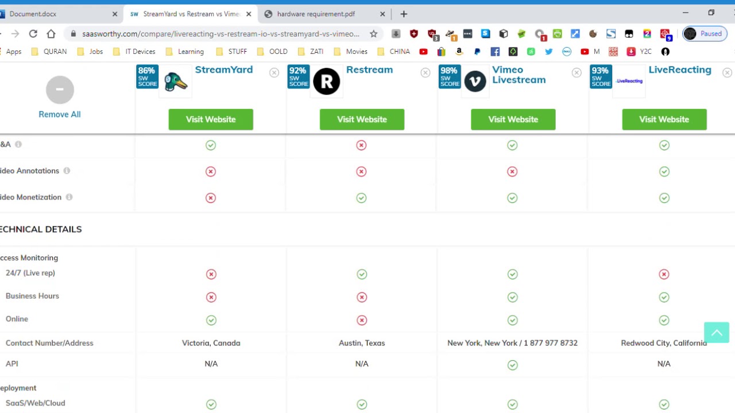This screenshot has height=413, width=735.
Task: Open the PDF DOC bookmark icon
Action: click(613, 52)
